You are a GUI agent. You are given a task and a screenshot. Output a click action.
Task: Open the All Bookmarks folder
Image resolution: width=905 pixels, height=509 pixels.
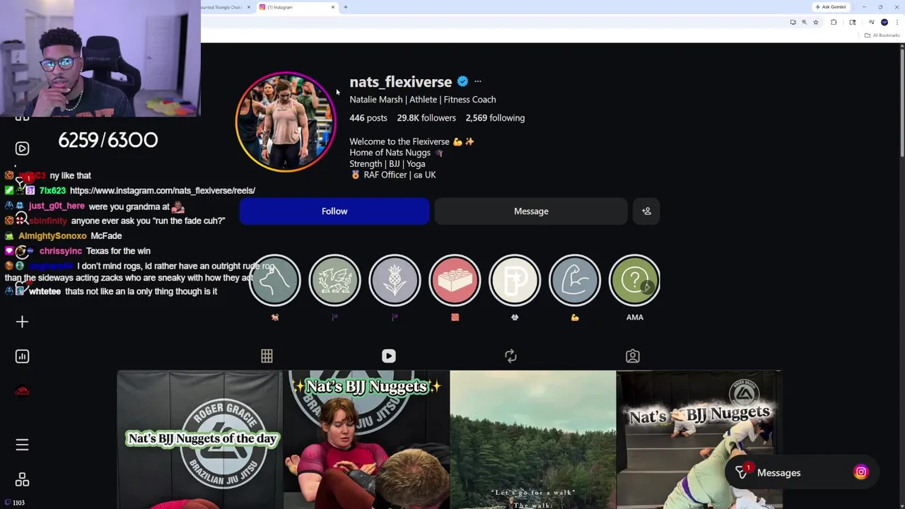883,35
